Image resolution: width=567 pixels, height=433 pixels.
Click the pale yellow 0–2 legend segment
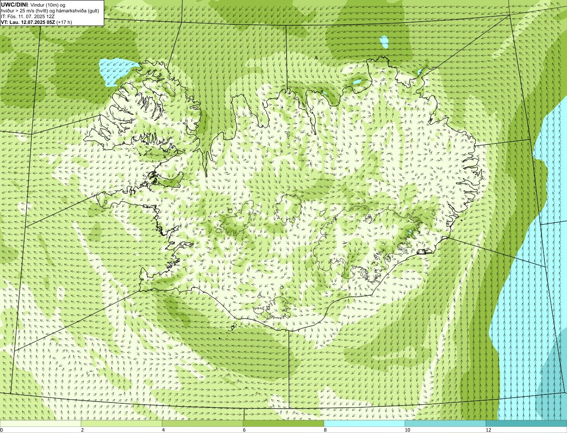(41, 424)
